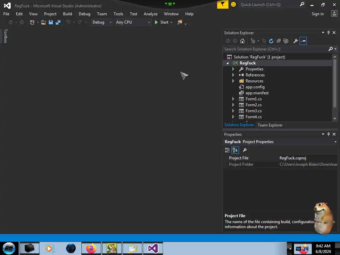Pin the Properties panel
This screenshot has height=255, width=340.
tap(328, 134)
